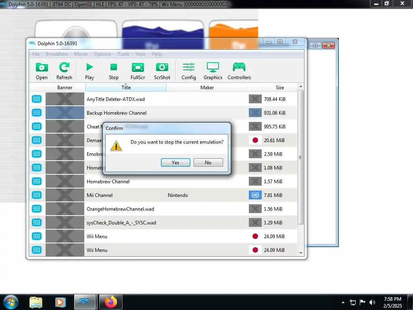
Task: Select OrangeHomebrewChannel.wad entry
Action: point(163,209)
